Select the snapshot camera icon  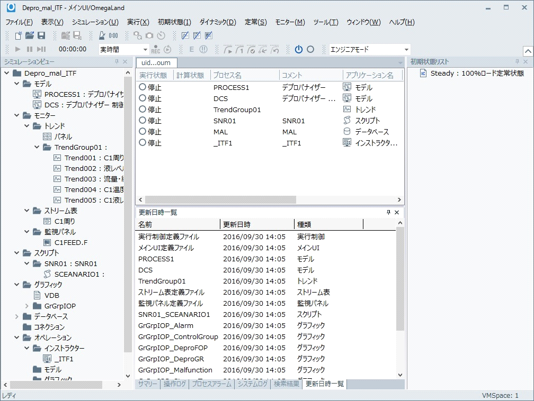pyautogui.click(x=149, y=35)
